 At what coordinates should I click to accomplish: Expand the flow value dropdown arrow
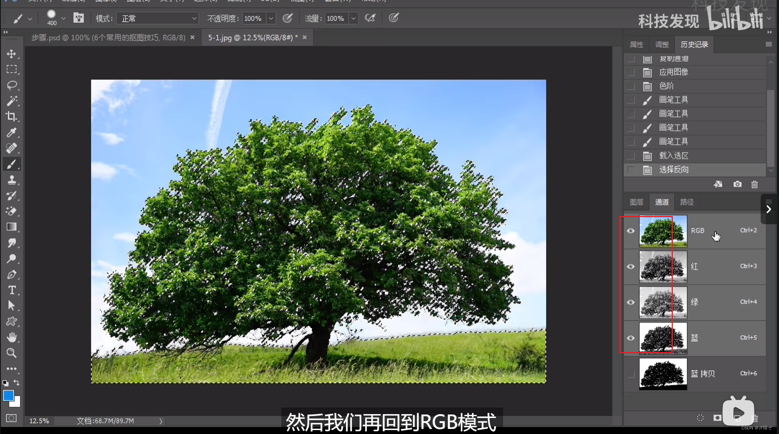[x=353, y=18]
